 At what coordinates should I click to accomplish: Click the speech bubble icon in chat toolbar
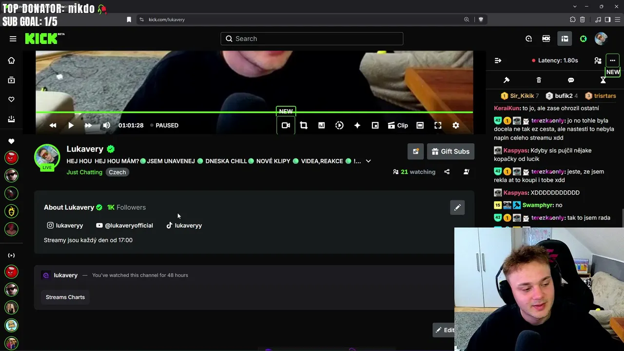[571, 80]
